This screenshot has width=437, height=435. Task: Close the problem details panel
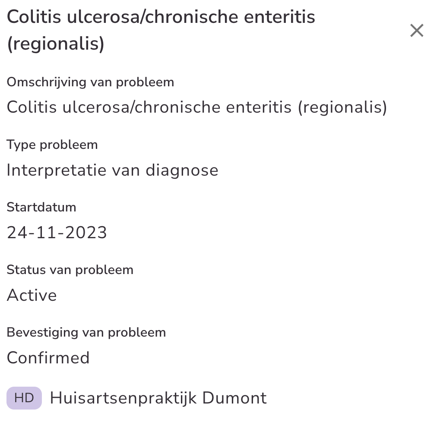417,31
